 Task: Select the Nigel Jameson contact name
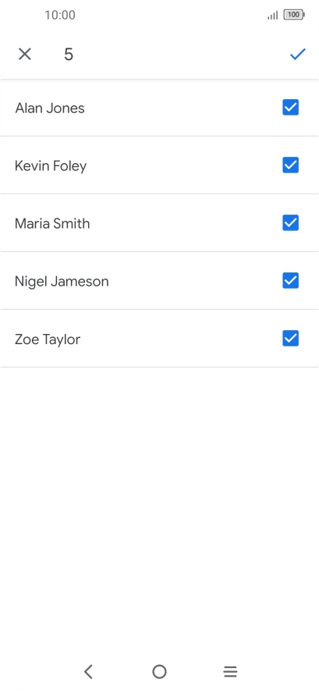pos(62,282)
